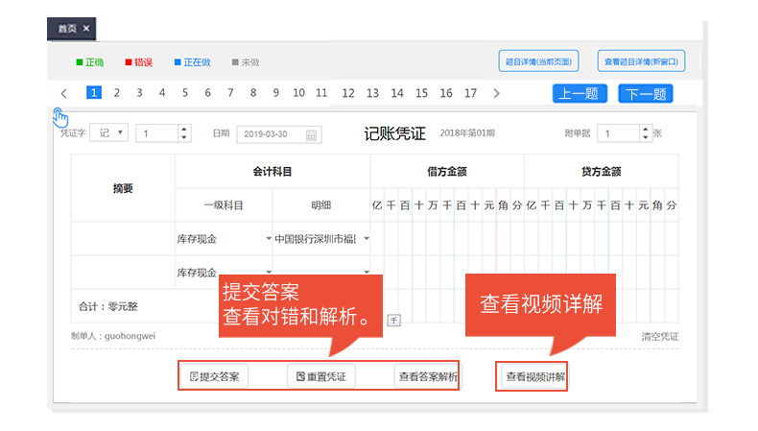Select question number 10
Screen dimensions: 758x431
(298, 92)
